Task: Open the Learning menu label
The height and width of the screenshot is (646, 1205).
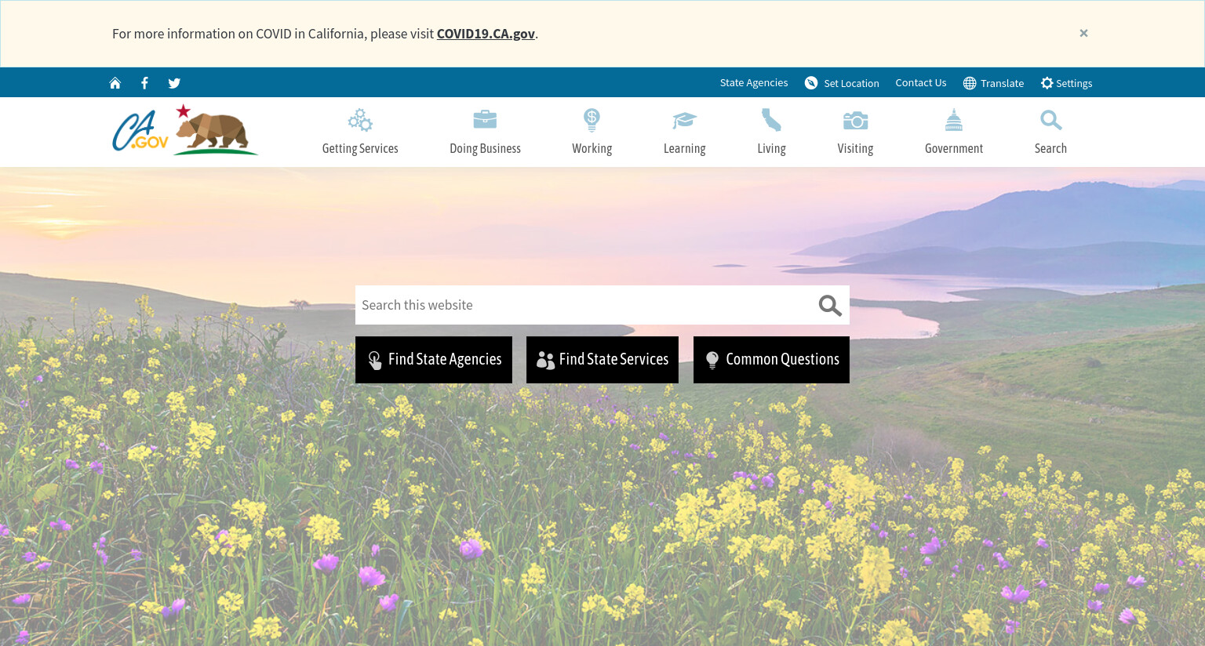Action: (x=684, y=148)
